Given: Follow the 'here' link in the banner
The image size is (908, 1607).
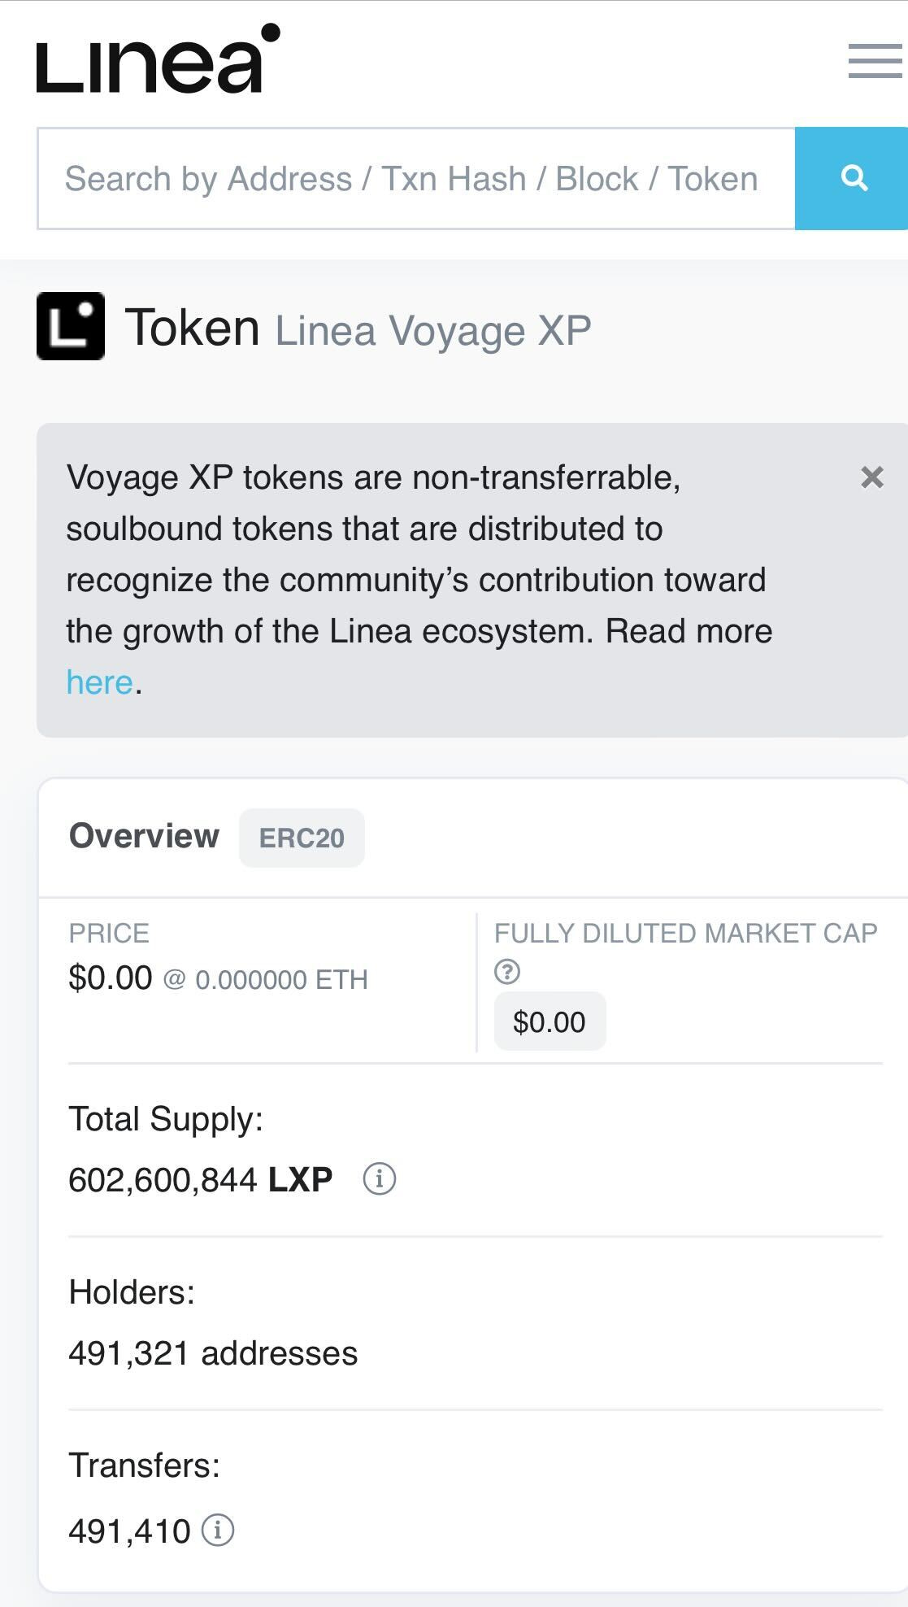Looking at the screenshot, I should click(x=99, y=682).
